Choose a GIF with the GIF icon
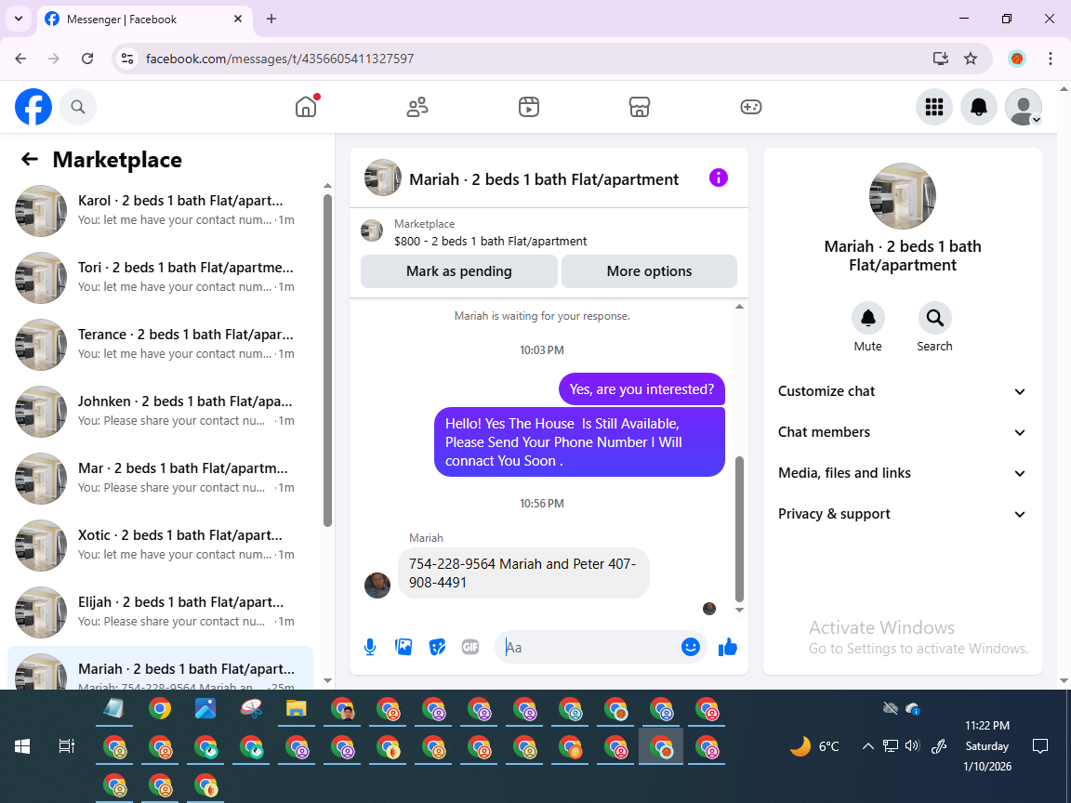Viewport: 1071px width, 803px height. 470,647
